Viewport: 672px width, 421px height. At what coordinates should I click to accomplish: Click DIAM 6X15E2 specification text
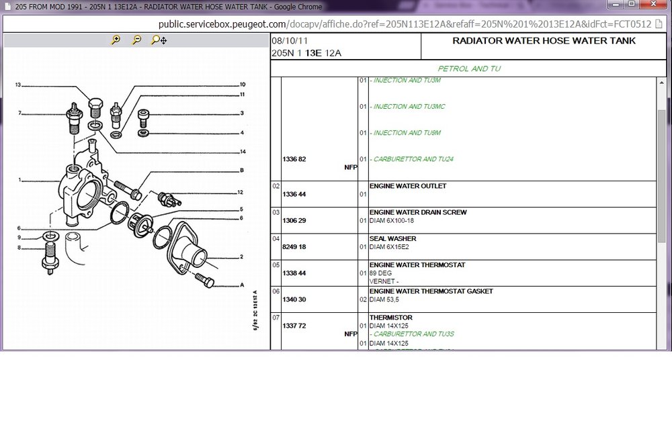tap(389, 246)
